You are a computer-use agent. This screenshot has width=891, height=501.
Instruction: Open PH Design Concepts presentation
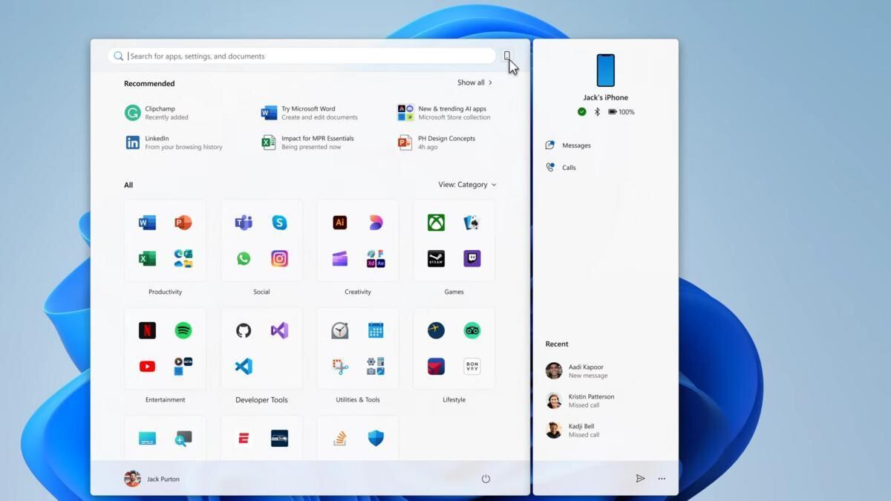click(x=437, y=143)
